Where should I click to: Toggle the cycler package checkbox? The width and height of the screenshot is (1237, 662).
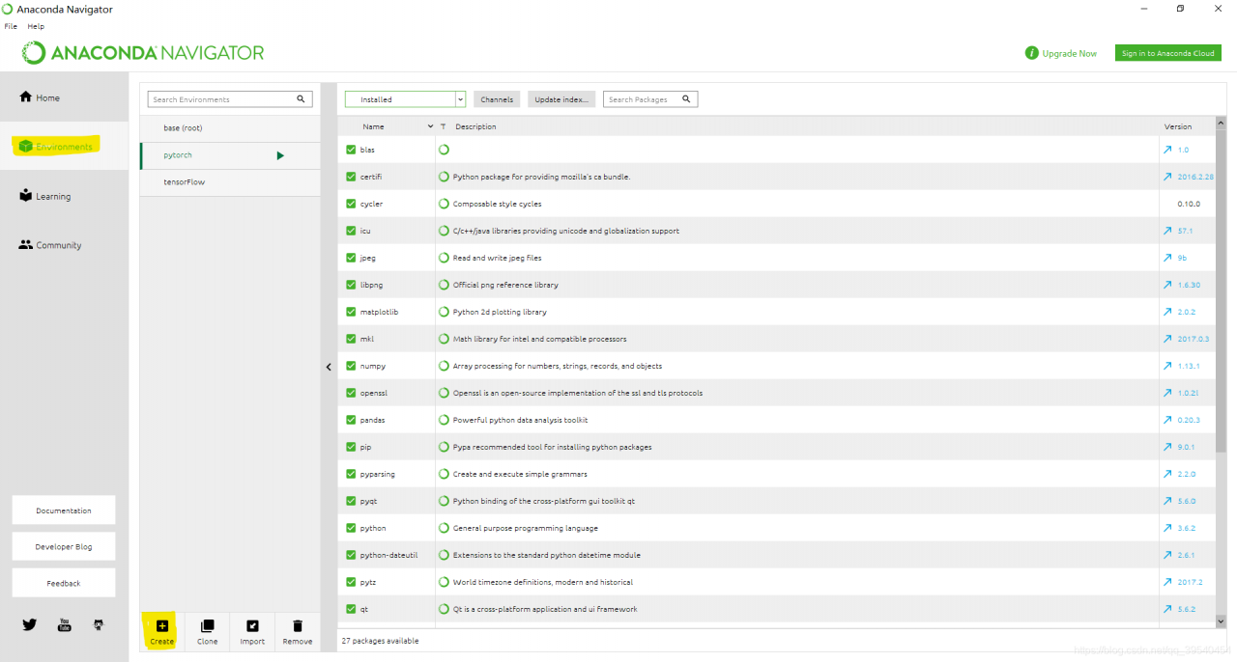(351, 204)
